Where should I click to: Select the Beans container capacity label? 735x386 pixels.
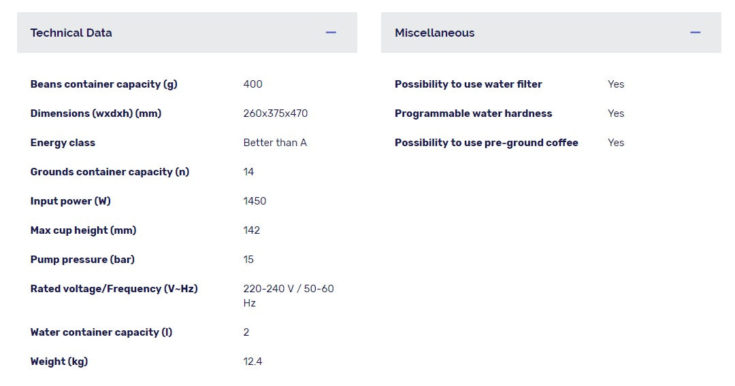coord(103,84)
